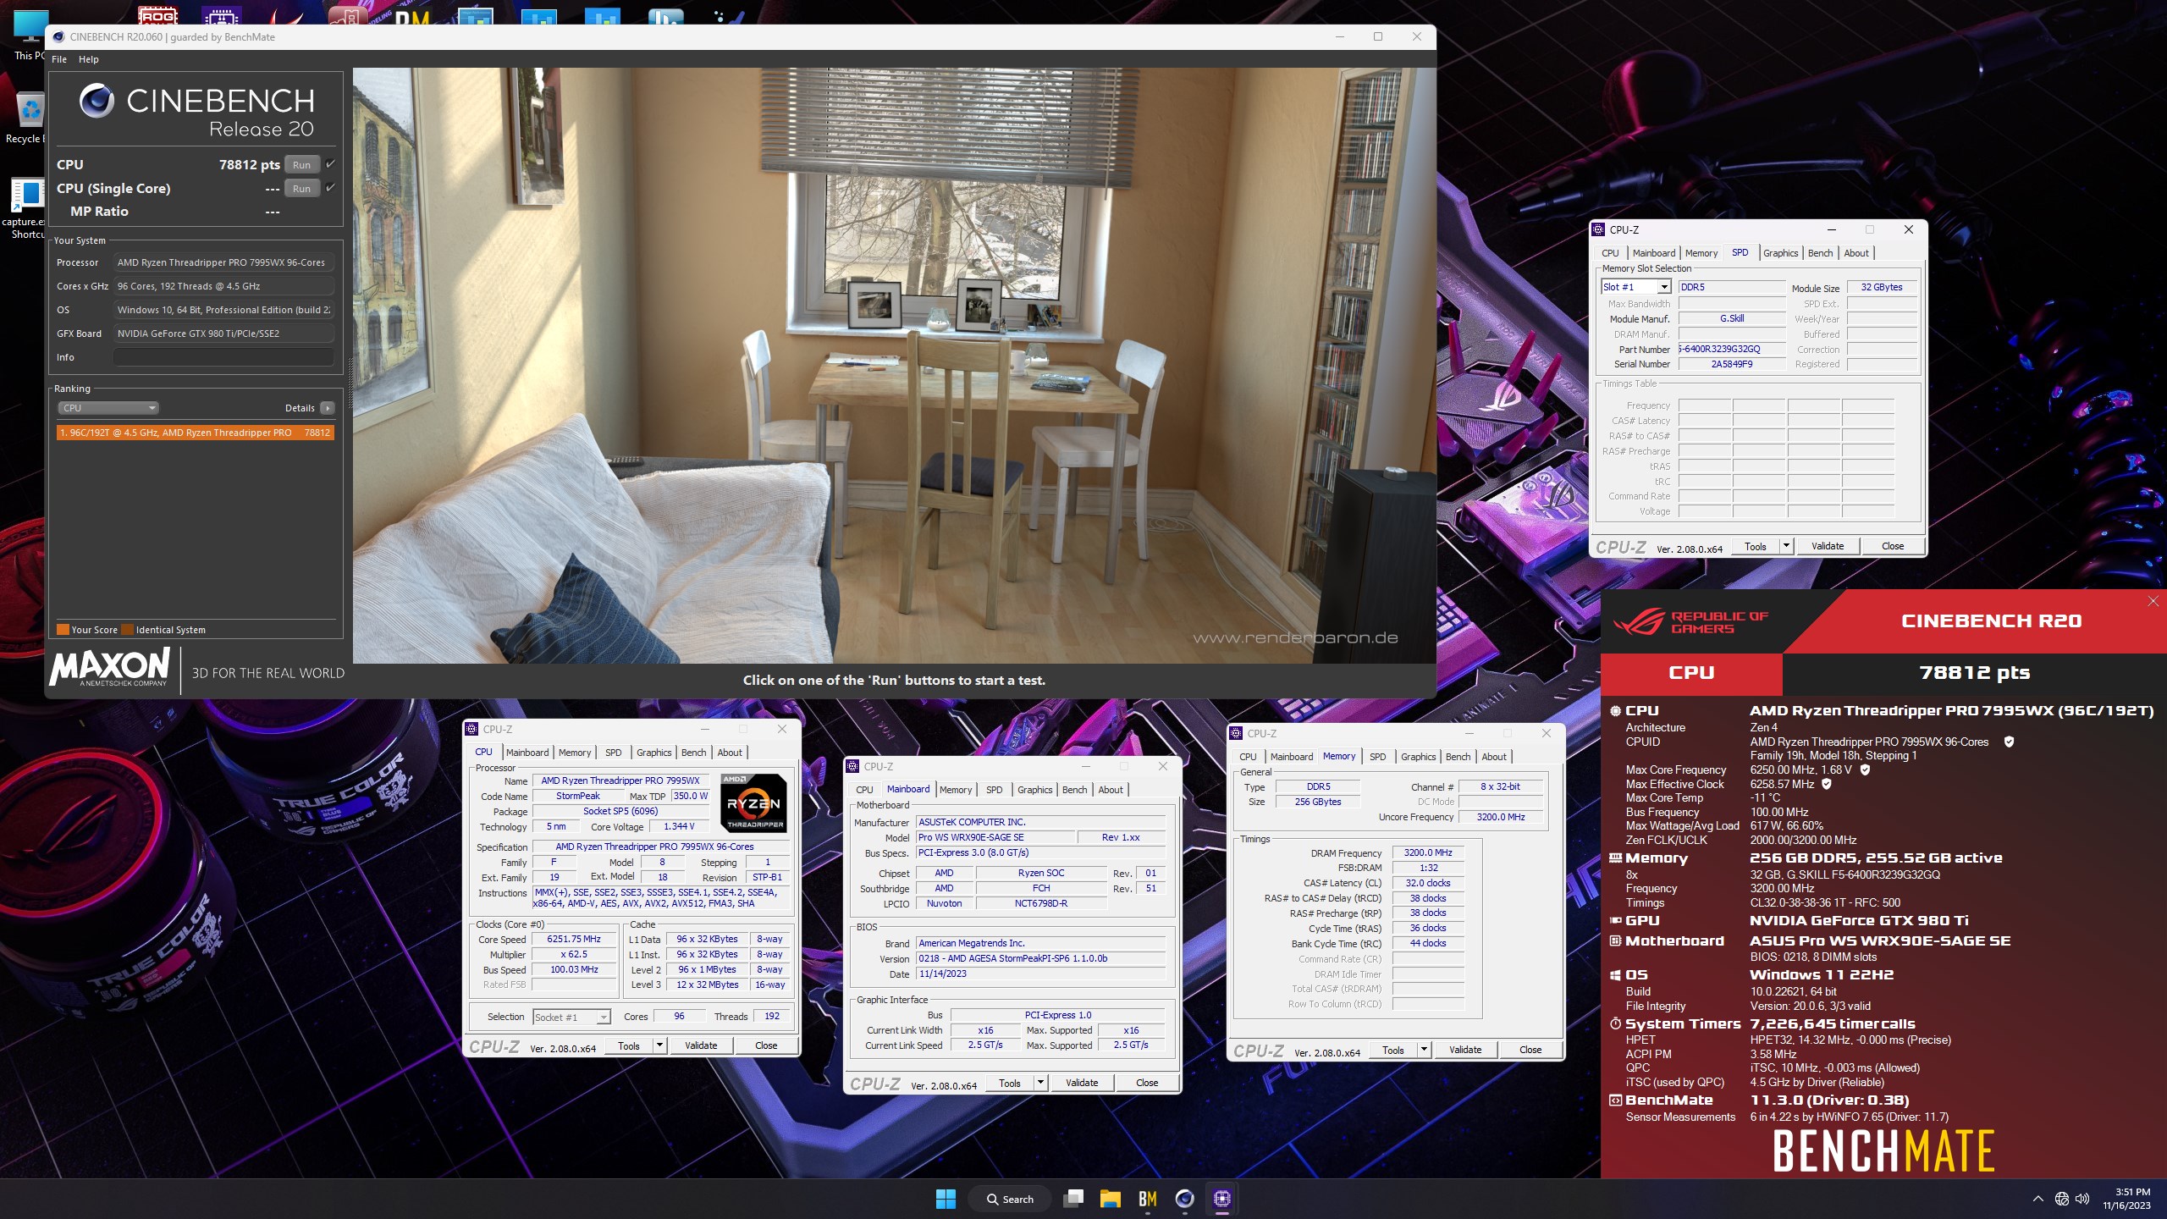
Task: Click the Memory Size value 256 GBytes
Action: pos(1317,802)
